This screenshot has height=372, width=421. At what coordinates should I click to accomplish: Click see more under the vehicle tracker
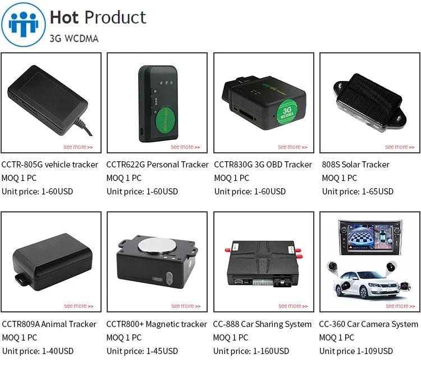point(78,147)
